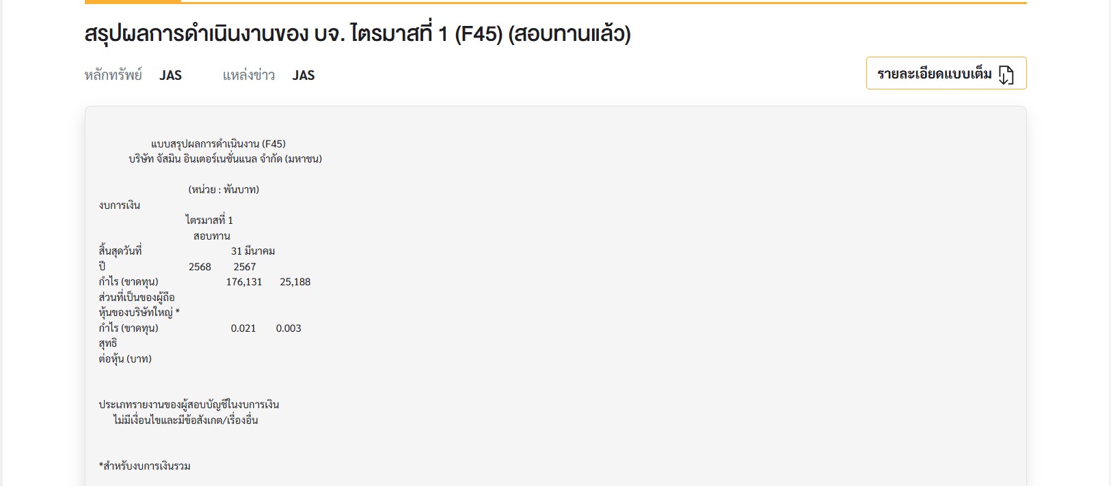Click the footnote *สำหรับงบการเงินรวม
Viewport: 1111px width, 486px height.
point(145,466)
